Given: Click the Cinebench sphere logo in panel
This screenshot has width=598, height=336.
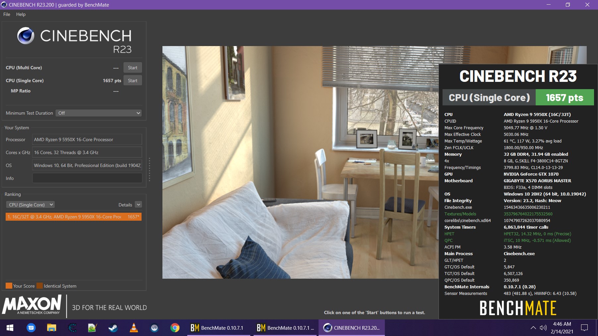Looking at the screenshot, I should coord(26,36).
